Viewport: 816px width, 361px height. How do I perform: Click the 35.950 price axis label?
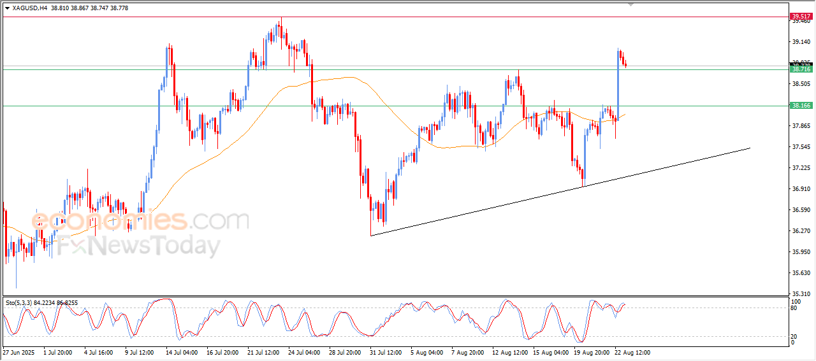point(801,252)
